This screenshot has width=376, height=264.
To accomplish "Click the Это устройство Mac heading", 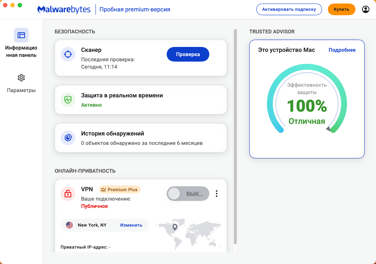I will click(x=287, y=50).
